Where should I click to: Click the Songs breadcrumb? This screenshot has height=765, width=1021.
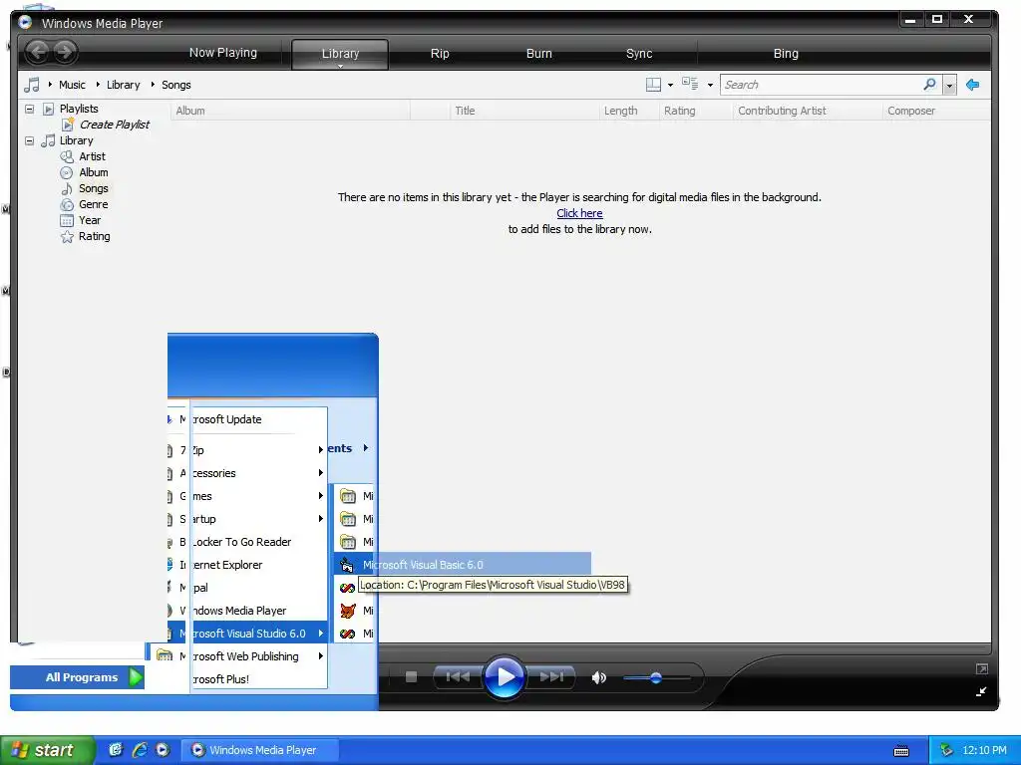pos(175,85)
